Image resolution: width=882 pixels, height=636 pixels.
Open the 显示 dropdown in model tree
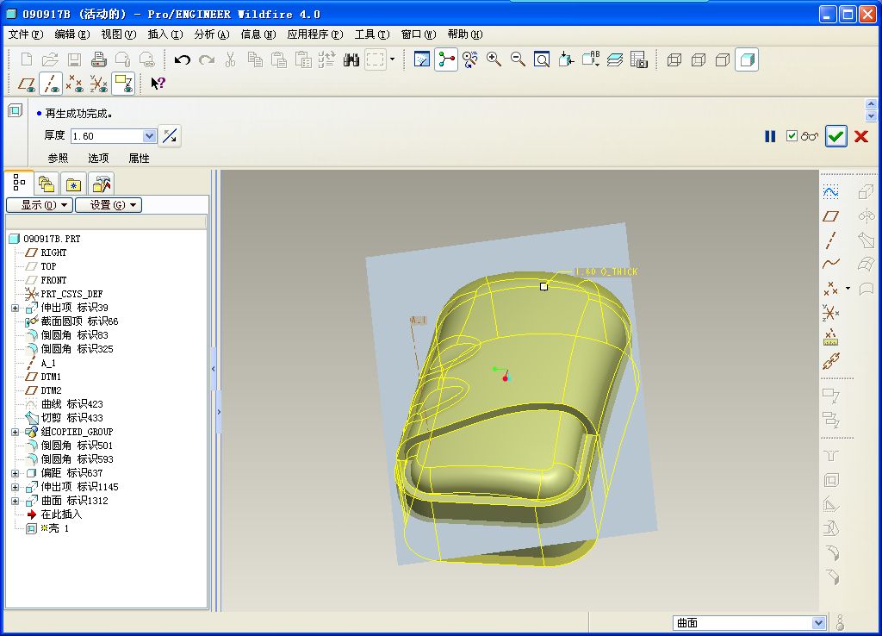click(40, 205)
